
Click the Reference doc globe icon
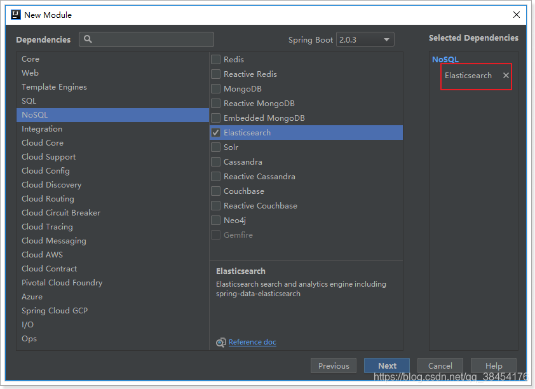[220, 342]
